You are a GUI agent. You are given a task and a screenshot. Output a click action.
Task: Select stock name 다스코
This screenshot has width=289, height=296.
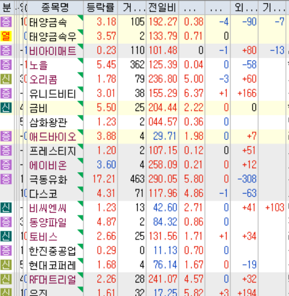43,194
